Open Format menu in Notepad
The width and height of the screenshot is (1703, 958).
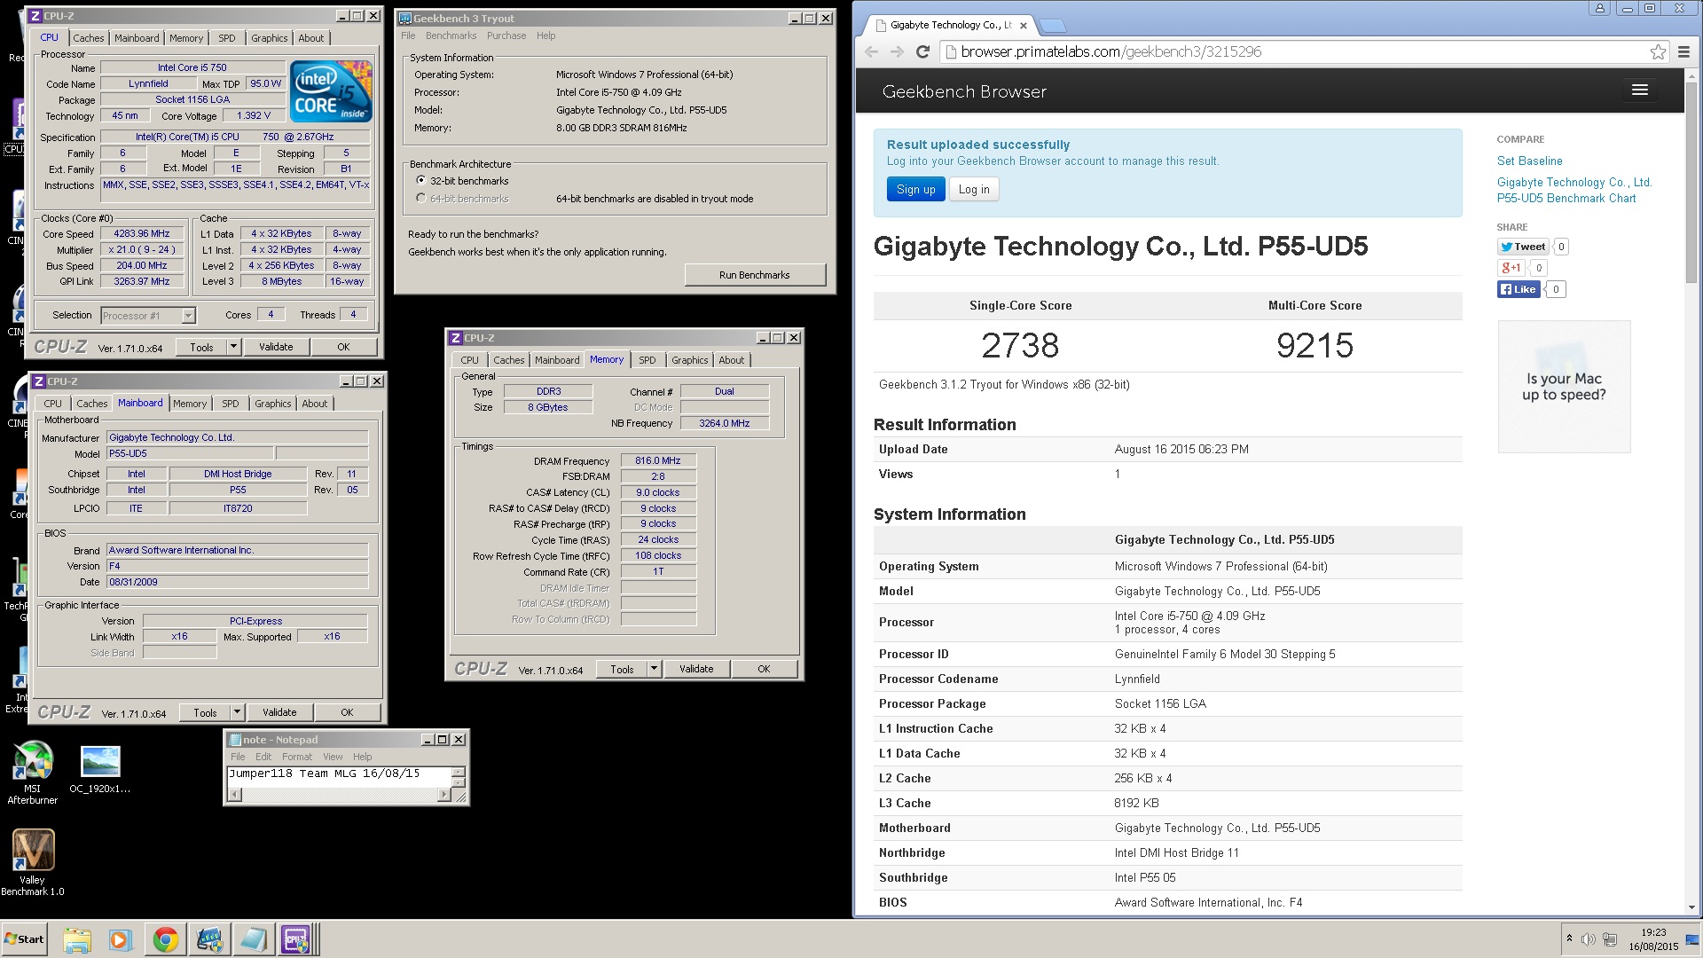(297, 757)
